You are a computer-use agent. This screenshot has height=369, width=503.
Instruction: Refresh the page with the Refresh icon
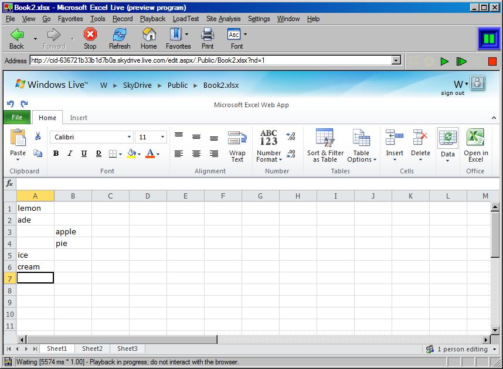120,35
